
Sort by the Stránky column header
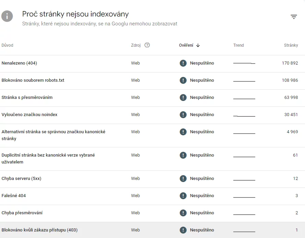tap(291, 45)
